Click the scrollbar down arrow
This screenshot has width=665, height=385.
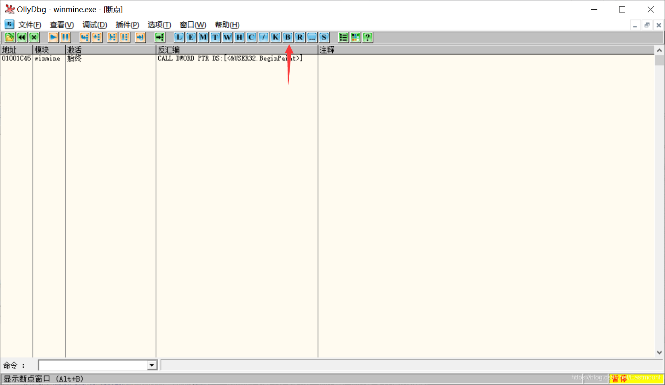click(x=659, y=352)
